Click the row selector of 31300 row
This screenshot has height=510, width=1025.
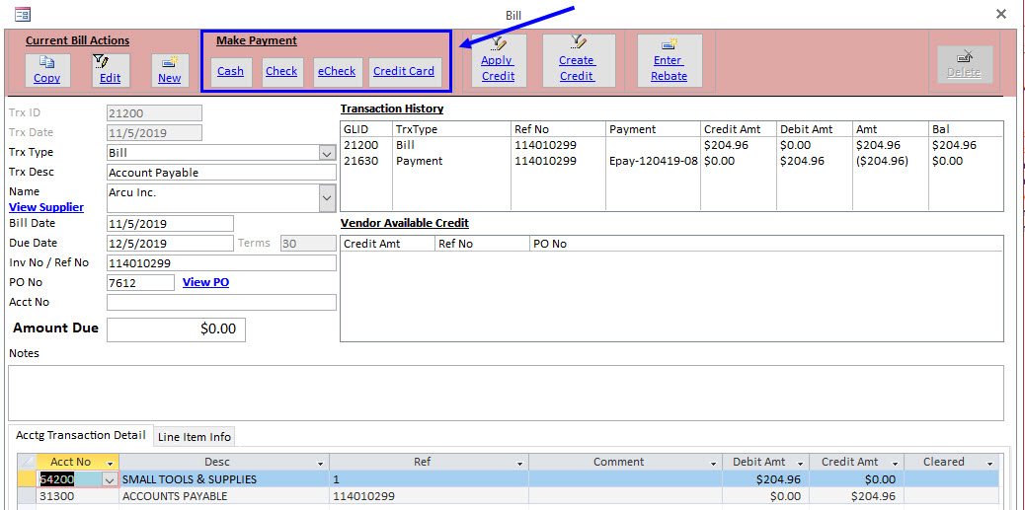(x=27, y=496)
